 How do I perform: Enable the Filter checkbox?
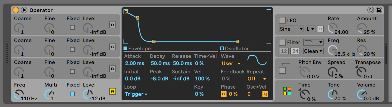[282, 42]
